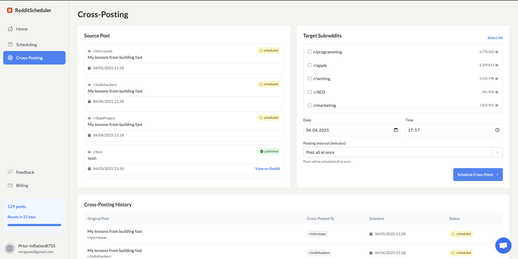Click the Home house icon
Screen dimensions: 518x259
tap(10, 29)
